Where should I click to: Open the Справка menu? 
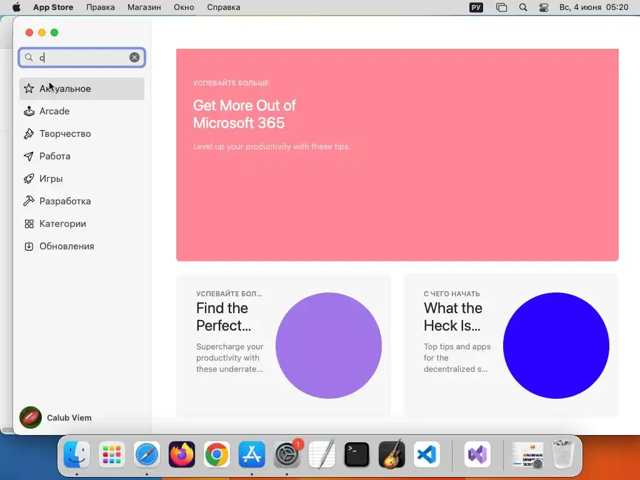point(223,7)
